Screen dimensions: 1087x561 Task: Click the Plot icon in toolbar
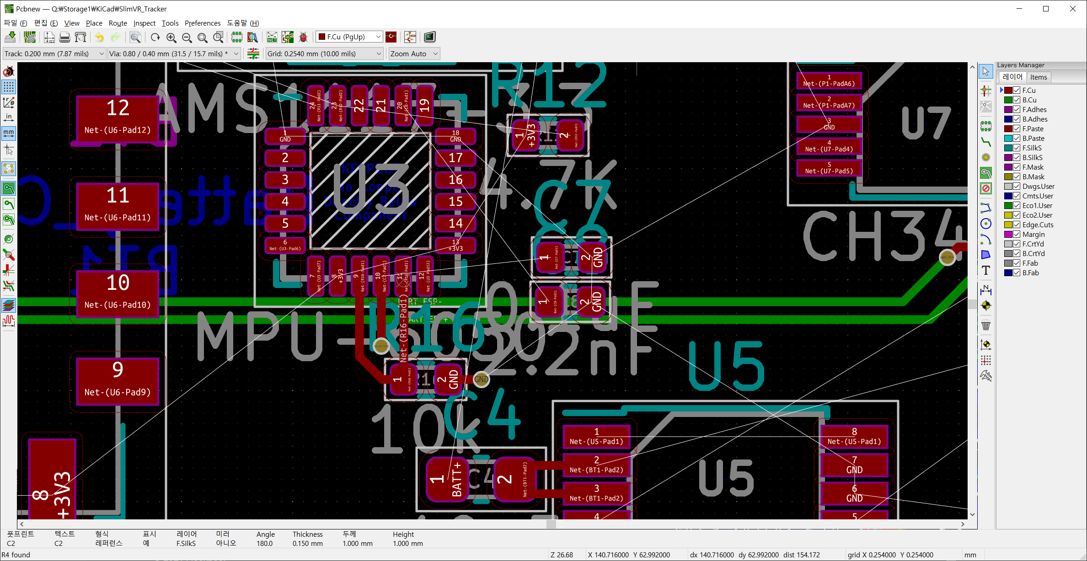[80, 37]
